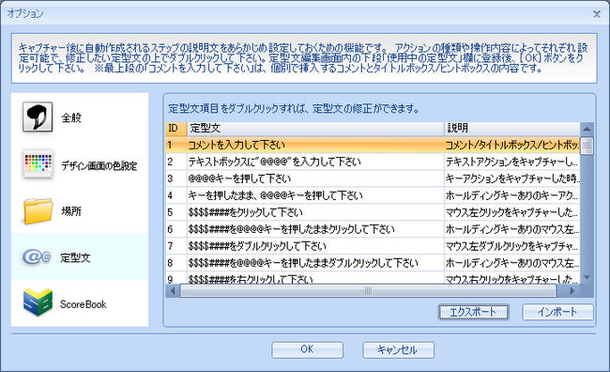Click the horizontal scrollbar left arrow
Viewport: 610px width, 372px height.
coord(173,290)
